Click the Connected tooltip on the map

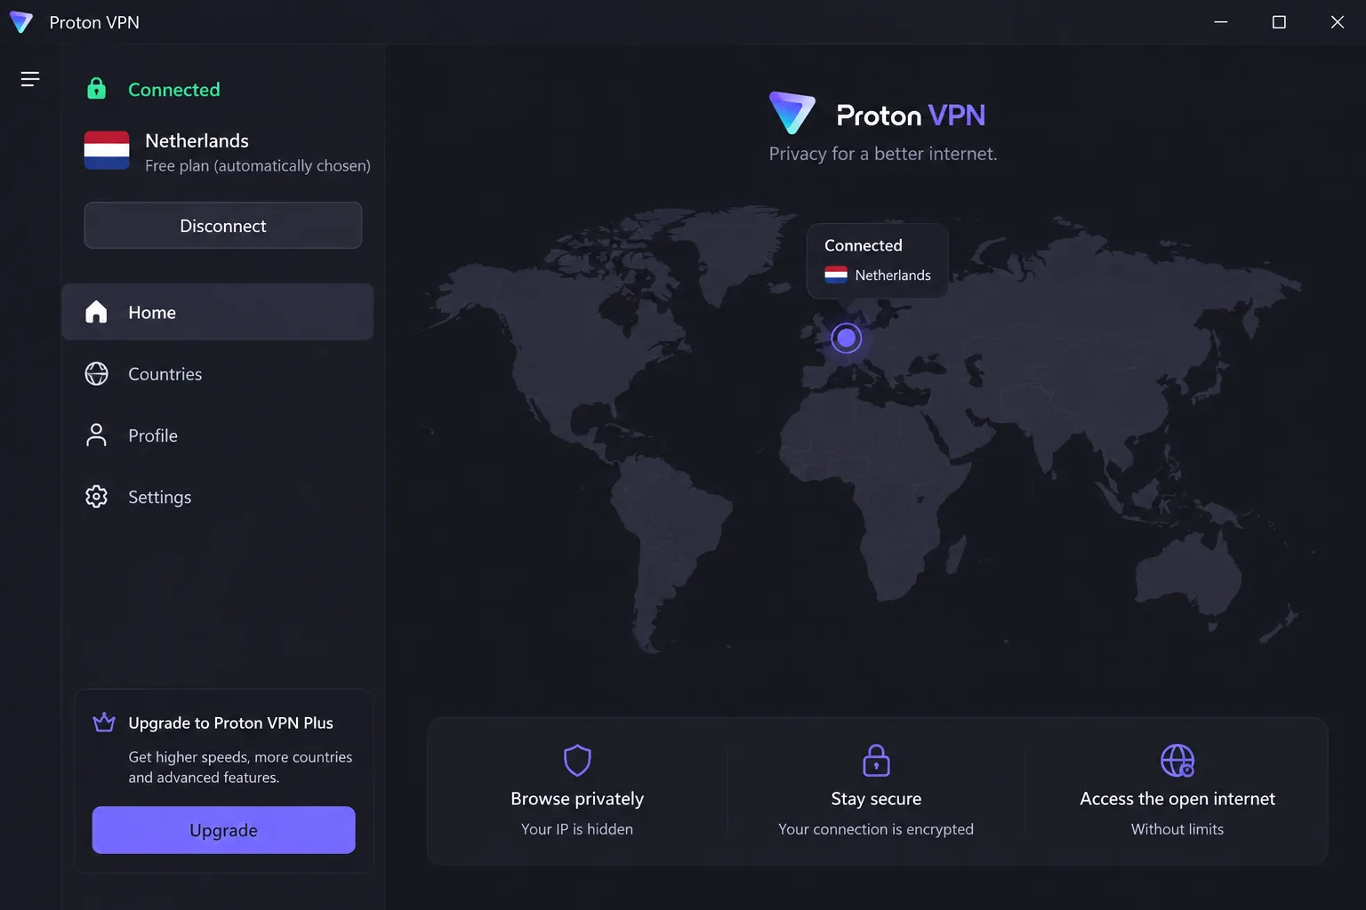(x=878, y=260)
